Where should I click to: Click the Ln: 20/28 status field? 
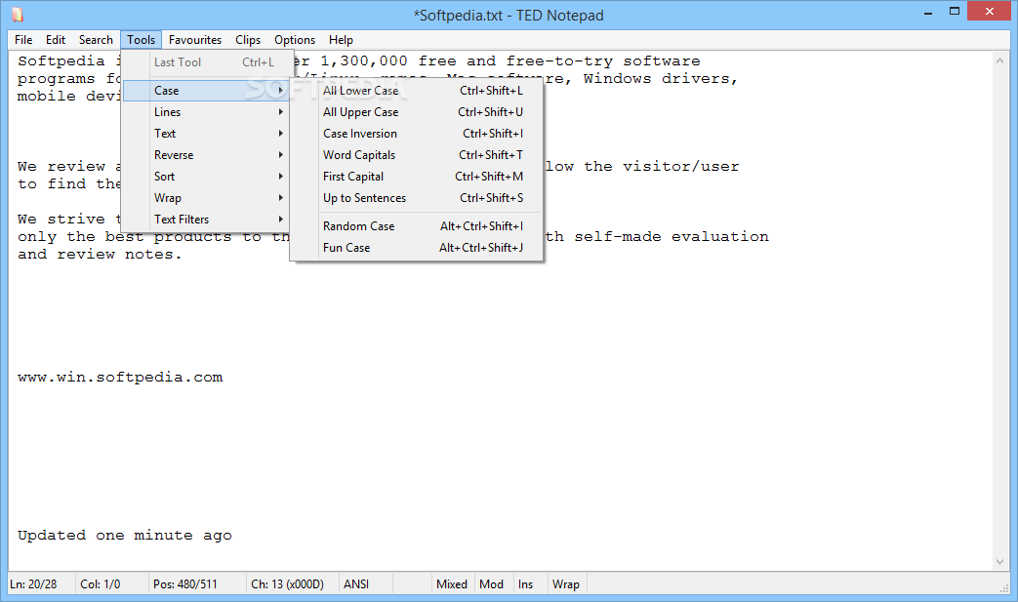pos(40,583)
